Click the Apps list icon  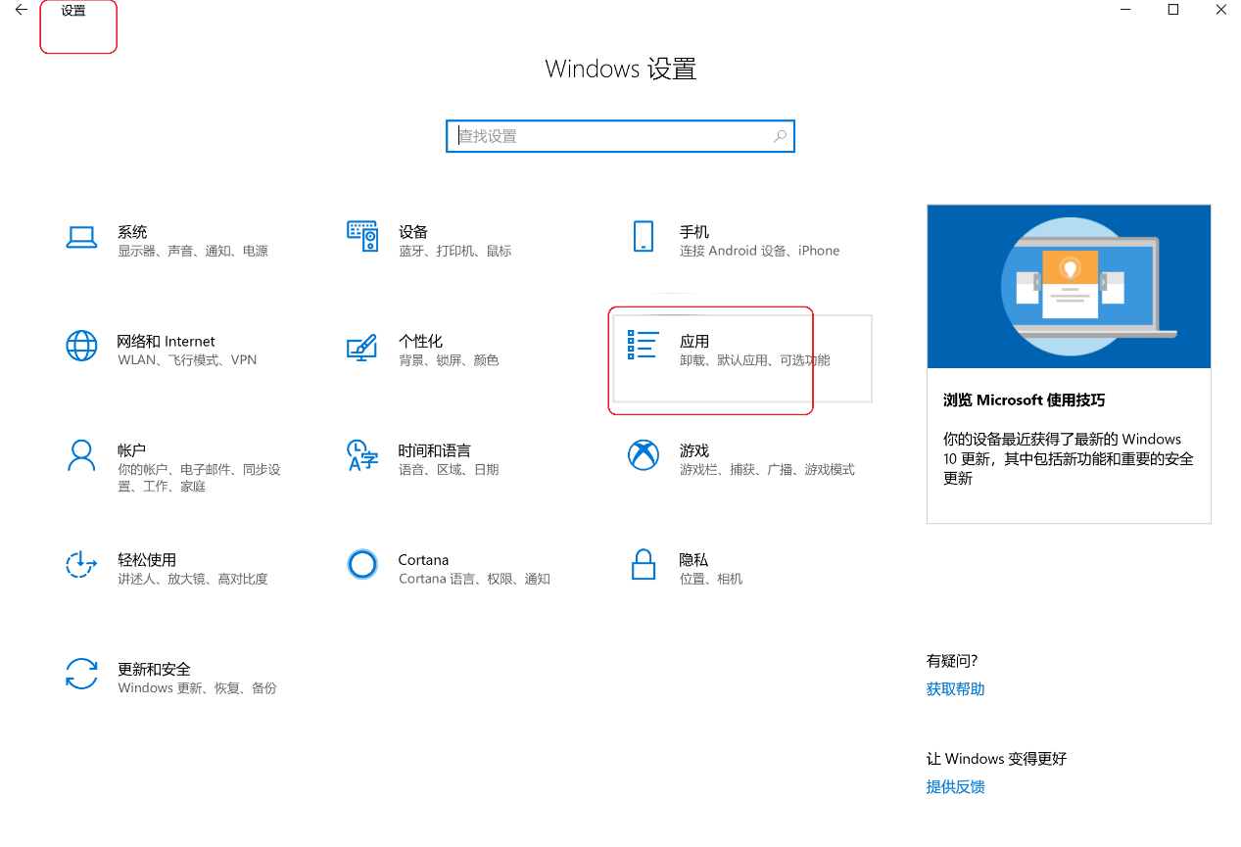click(x=643, y=345)
